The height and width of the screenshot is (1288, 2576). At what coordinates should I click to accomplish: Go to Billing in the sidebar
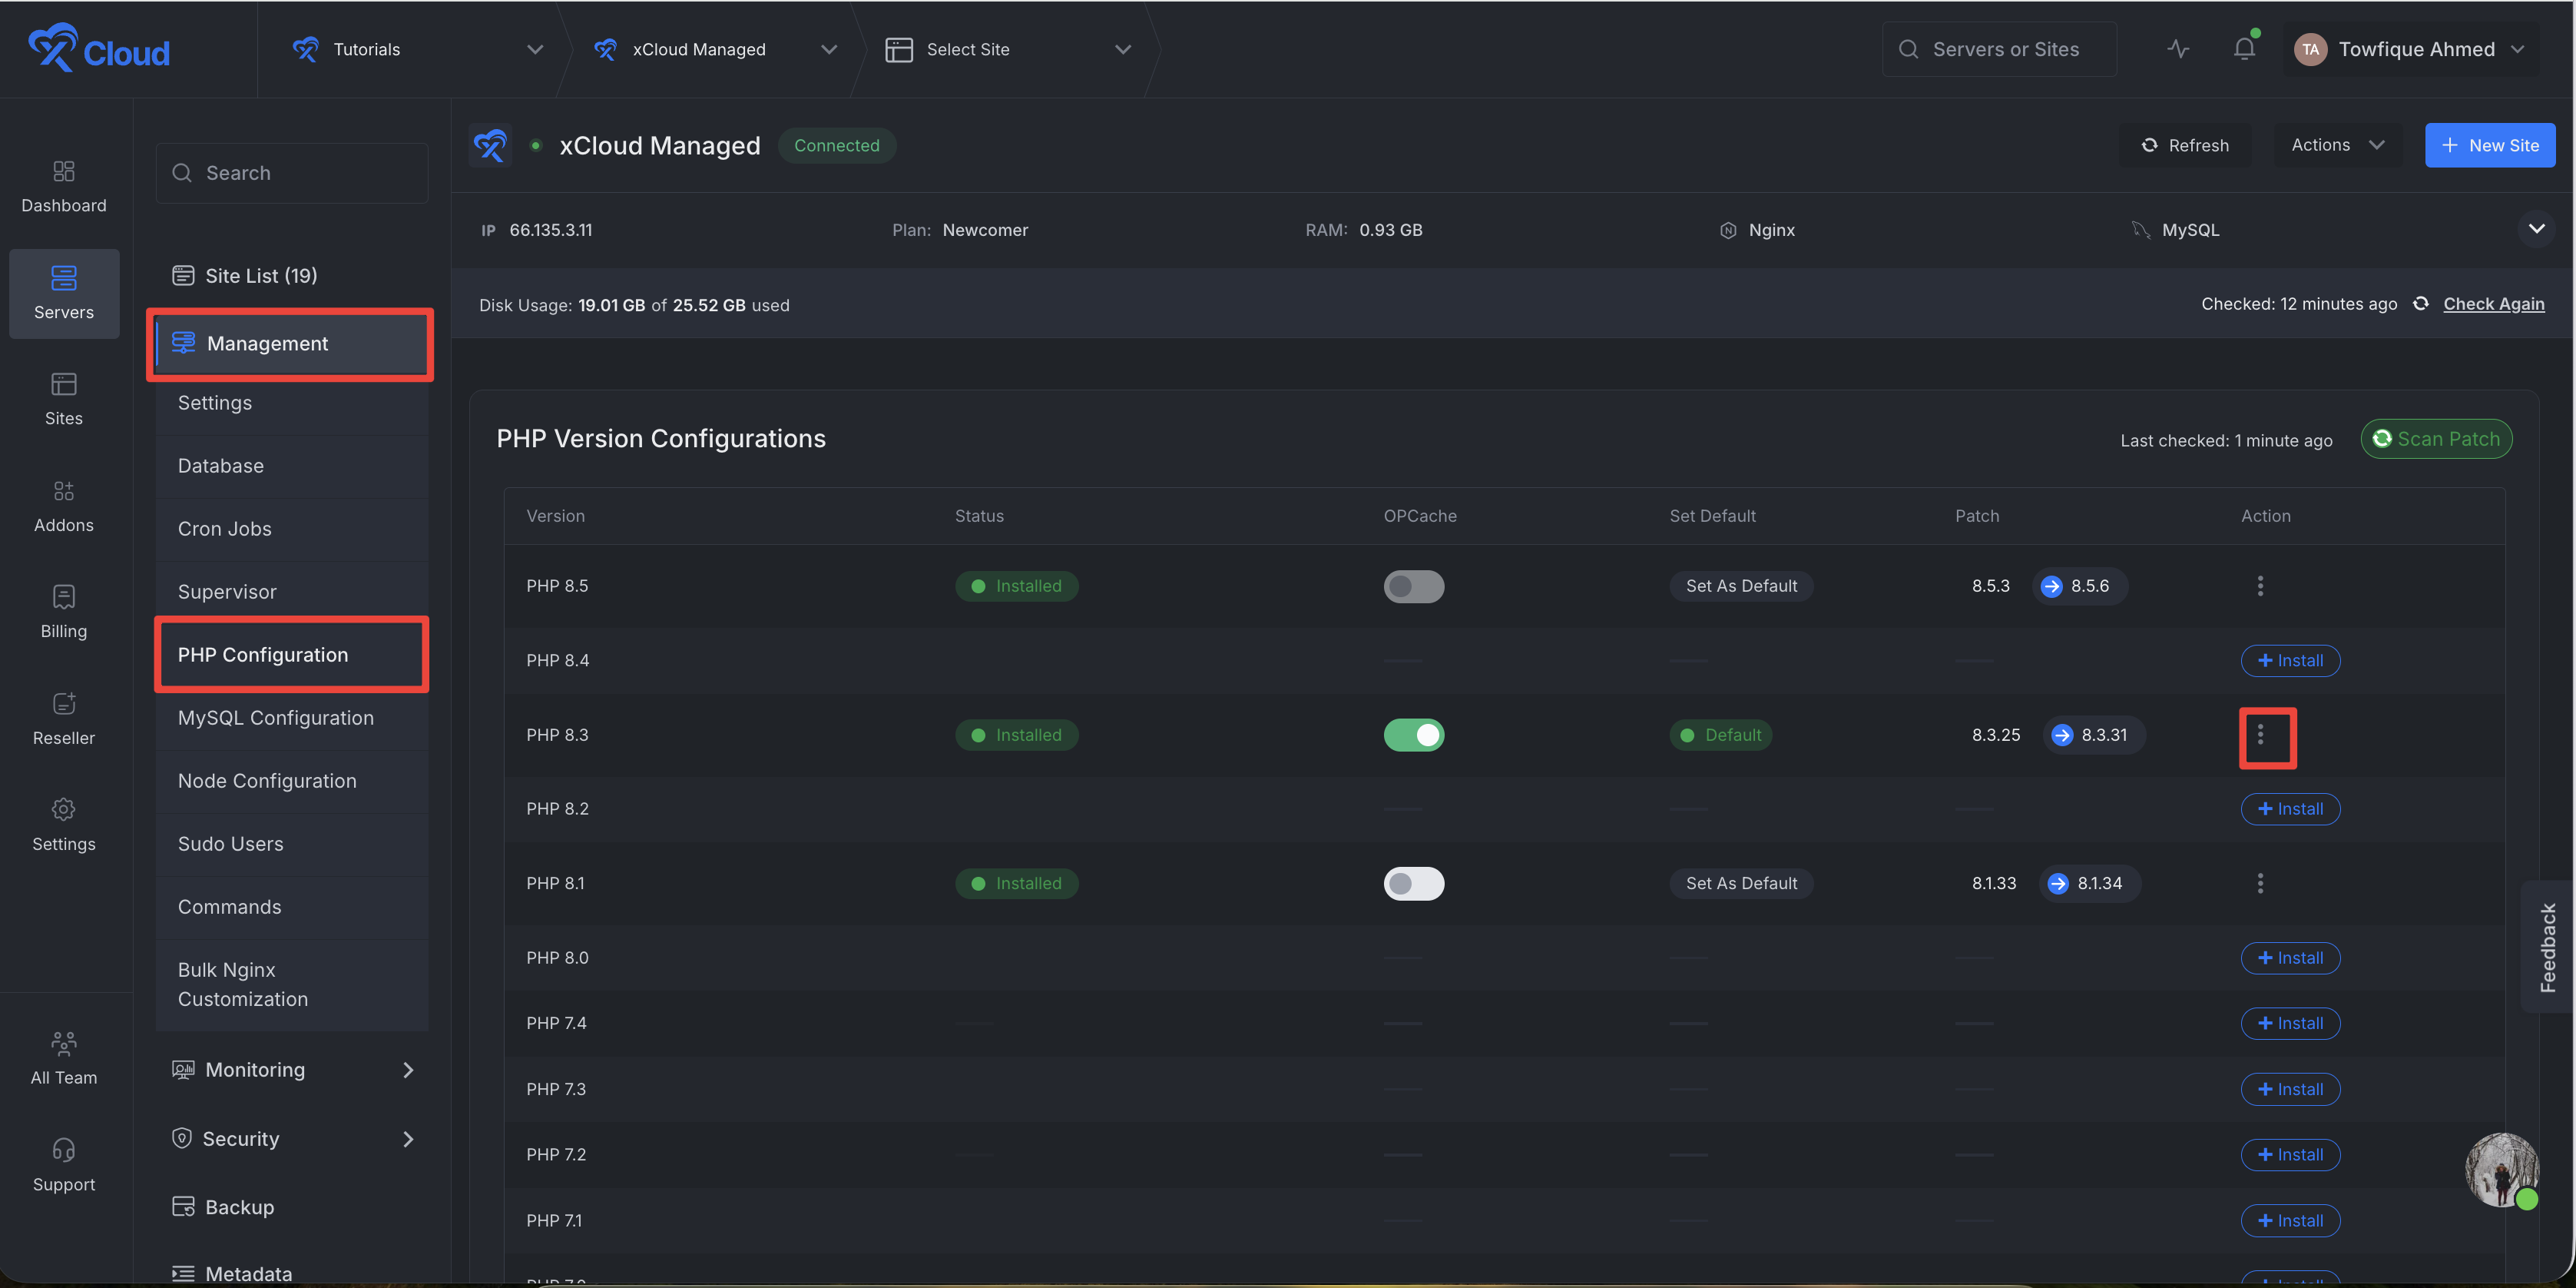(64, 612)
